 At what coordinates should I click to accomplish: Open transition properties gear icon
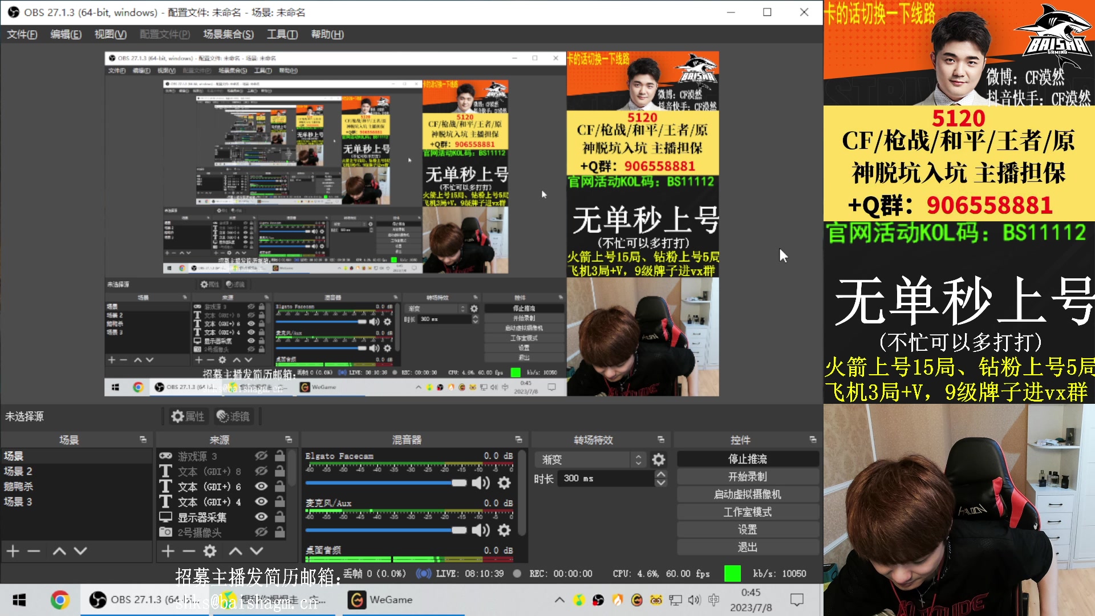coord(659,460)
